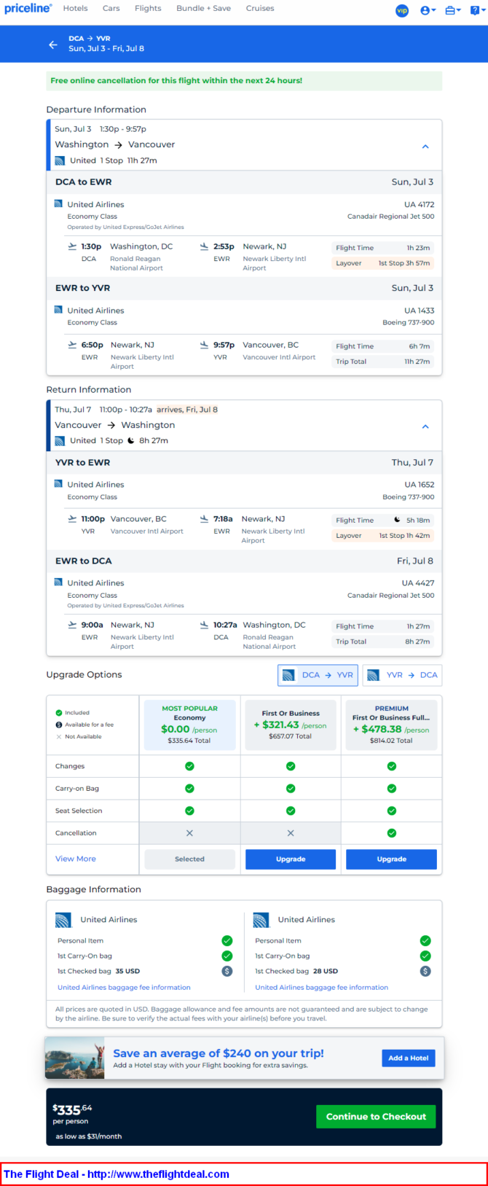This screenshot has width=488, height=1186.
Task: Click right column 1st Carry-On bag checkmark
Action: click(x=425, y=956)
